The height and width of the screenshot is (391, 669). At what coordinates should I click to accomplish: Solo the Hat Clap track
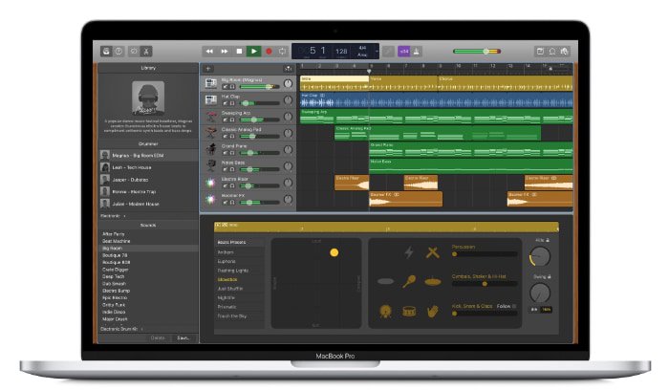[x=232, y=103]
